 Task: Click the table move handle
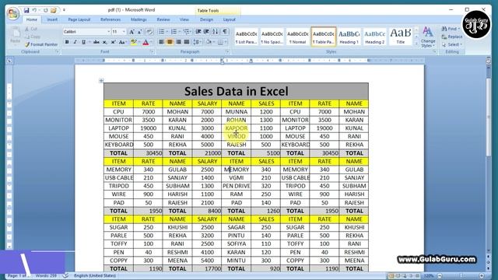tap(101, 81)
